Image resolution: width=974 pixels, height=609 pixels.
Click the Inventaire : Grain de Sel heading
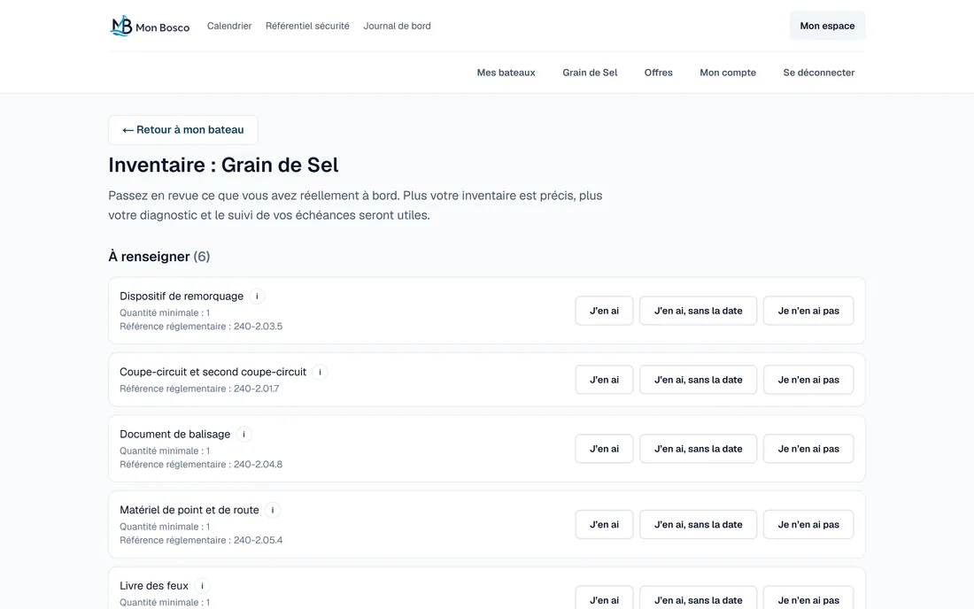click(224, 166)
